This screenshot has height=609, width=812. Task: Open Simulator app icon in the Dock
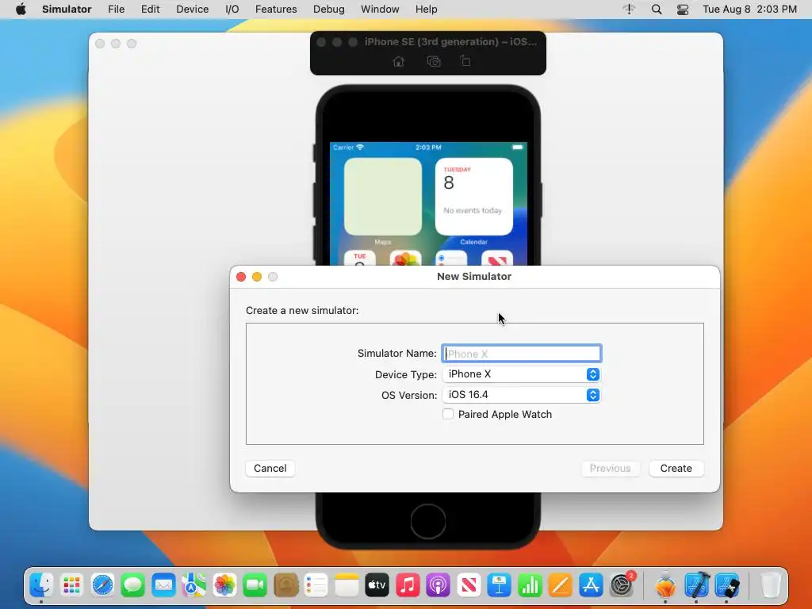click(x=727, y=585)
